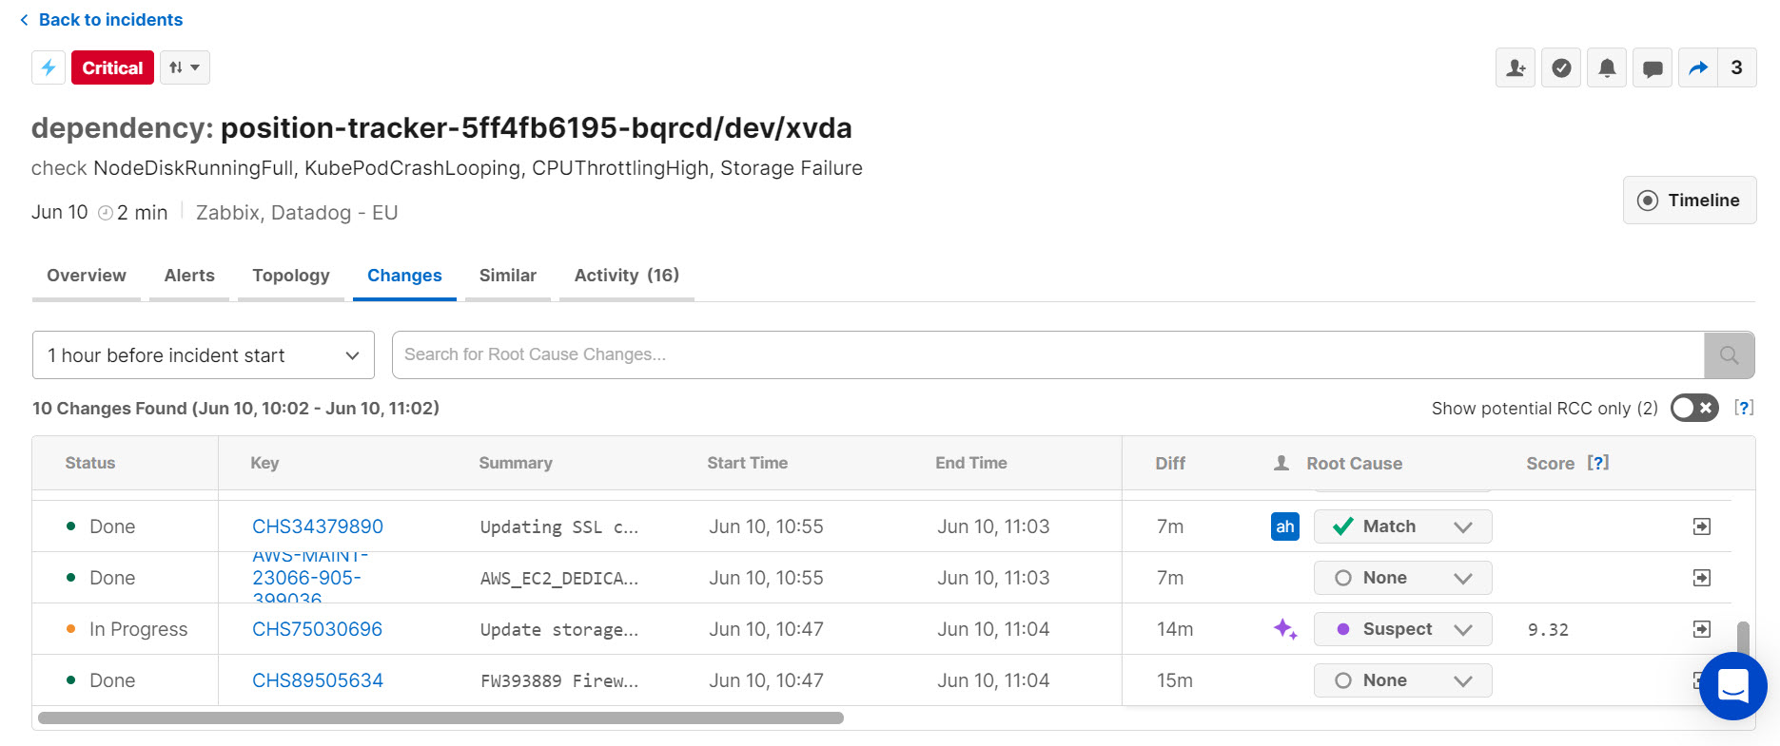Viewport: 1780px width, 746px height.
Task: Open the severity sort dropdown beside Critical
Action: coord(185,67)
